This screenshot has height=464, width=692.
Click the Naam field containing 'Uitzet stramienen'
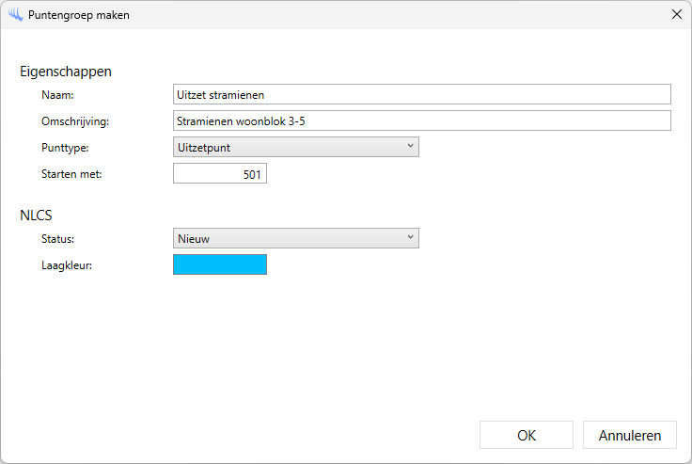(421, 94)
